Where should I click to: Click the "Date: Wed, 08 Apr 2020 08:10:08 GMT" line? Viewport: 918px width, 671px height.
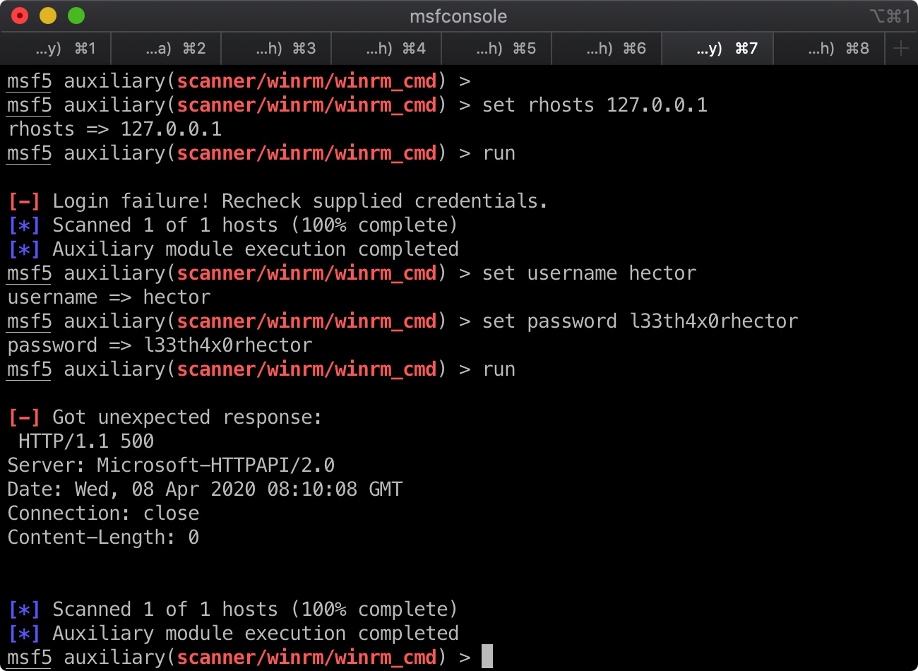pos(205,489)
